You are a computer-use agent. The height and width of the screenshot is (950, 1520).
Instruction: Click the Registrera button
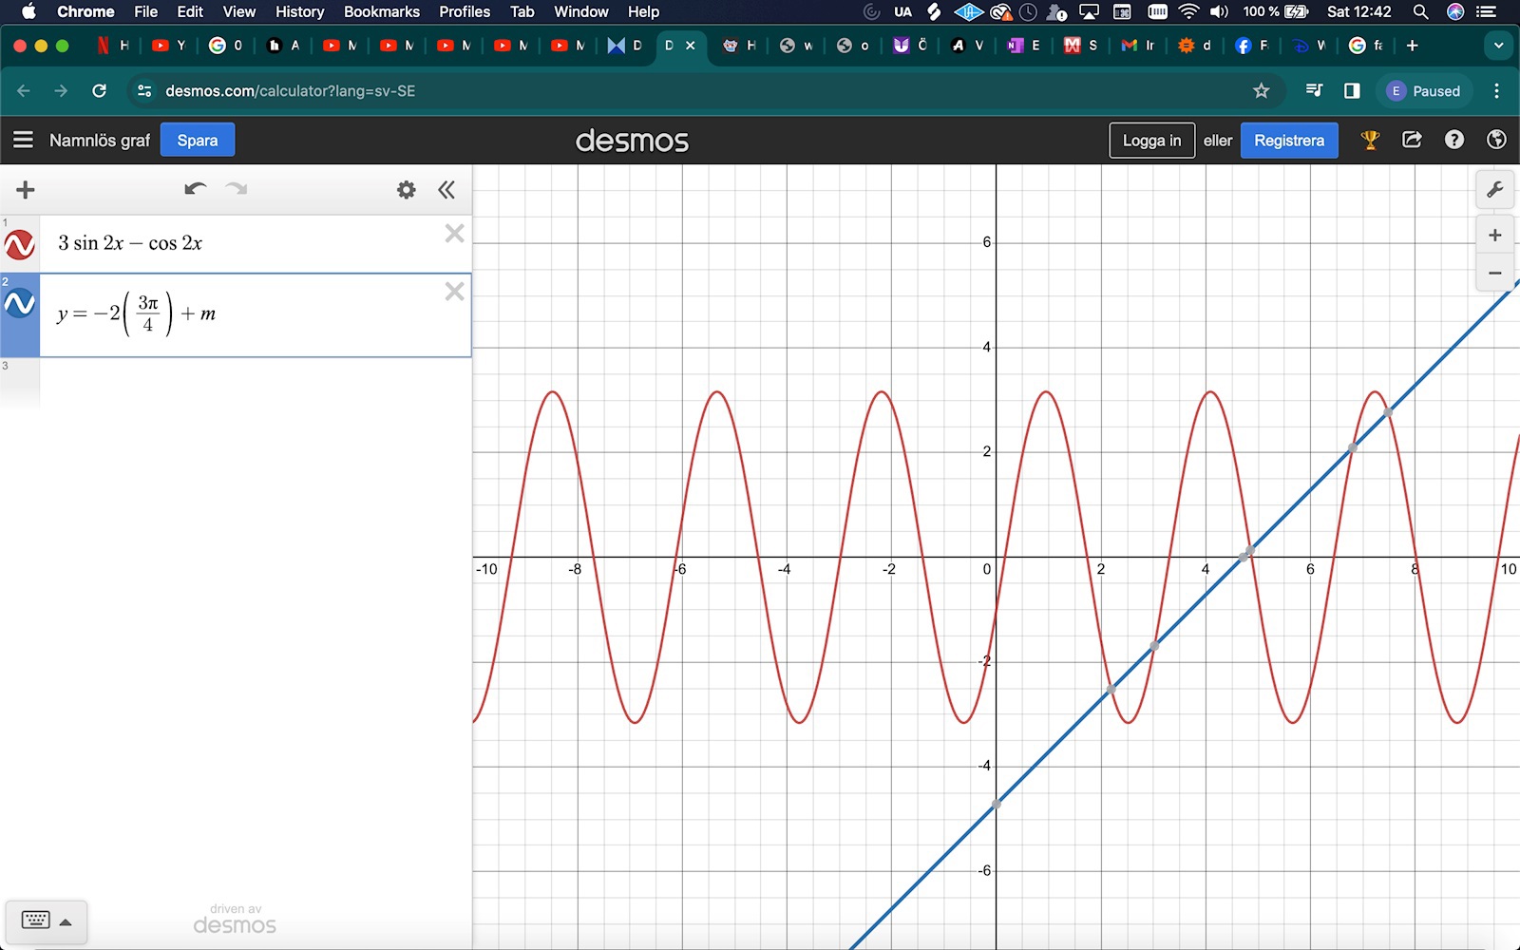click(1288, 140)
